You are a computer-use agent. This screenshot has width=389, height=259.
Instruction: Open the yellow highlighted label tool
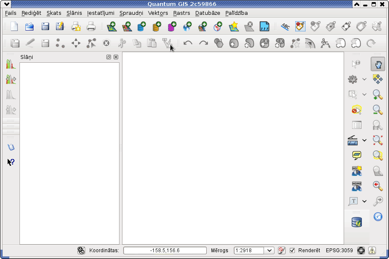300,26
